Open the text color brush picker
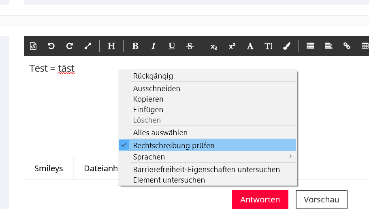 click(x=287, y=46)
